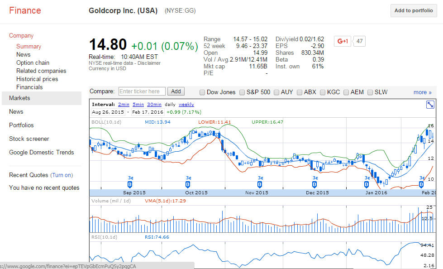Click the start date Aug 26, 2015 field
This screenshot has height=269, width=443.
tap(108, 112)
